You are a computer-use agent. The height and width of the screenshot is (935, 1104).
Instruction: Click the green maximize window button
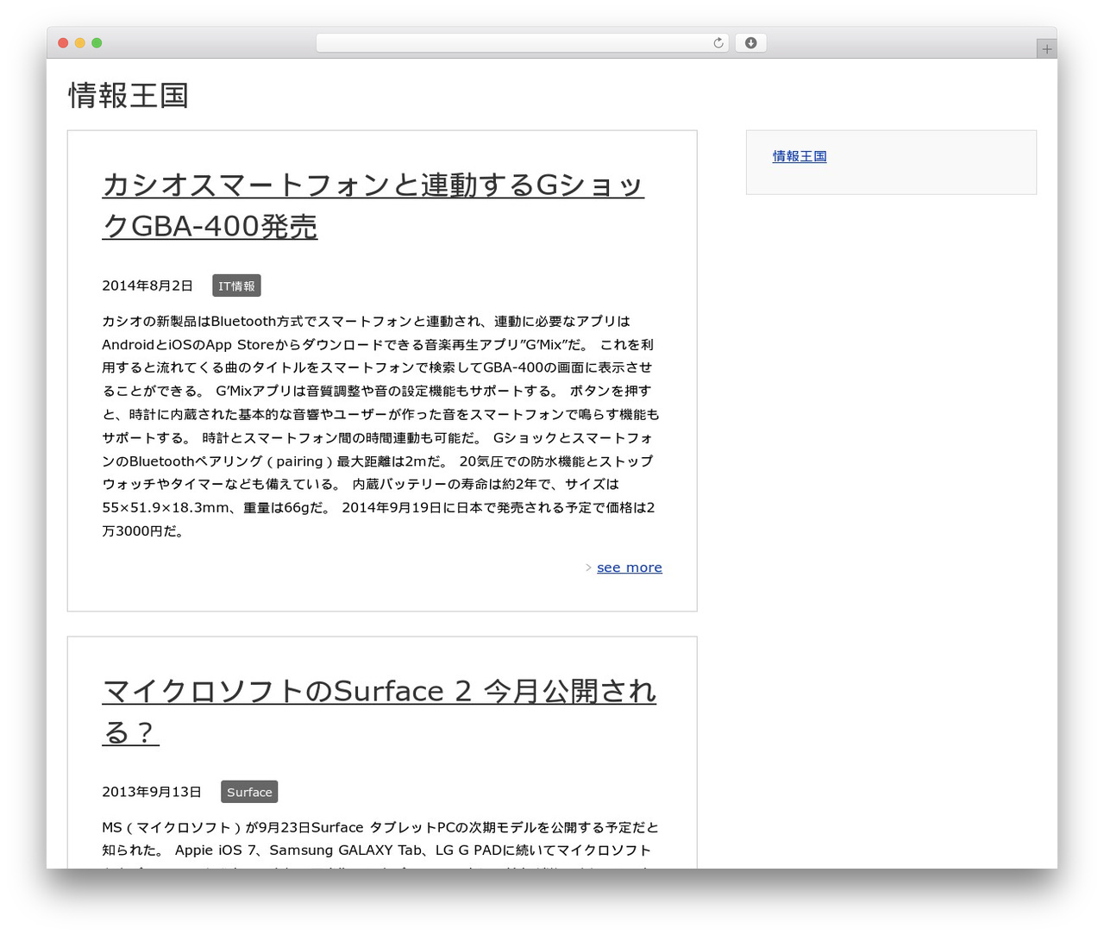click(x=97, y=43)
